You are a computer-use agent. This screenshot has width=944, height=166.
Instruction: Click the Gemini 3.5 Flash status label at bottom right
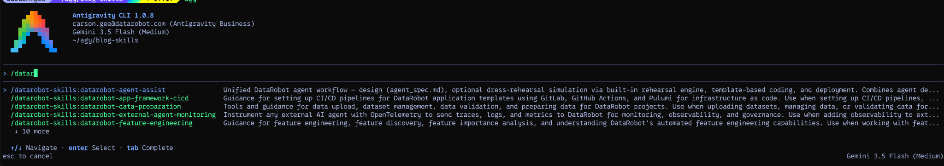point(893,156)
